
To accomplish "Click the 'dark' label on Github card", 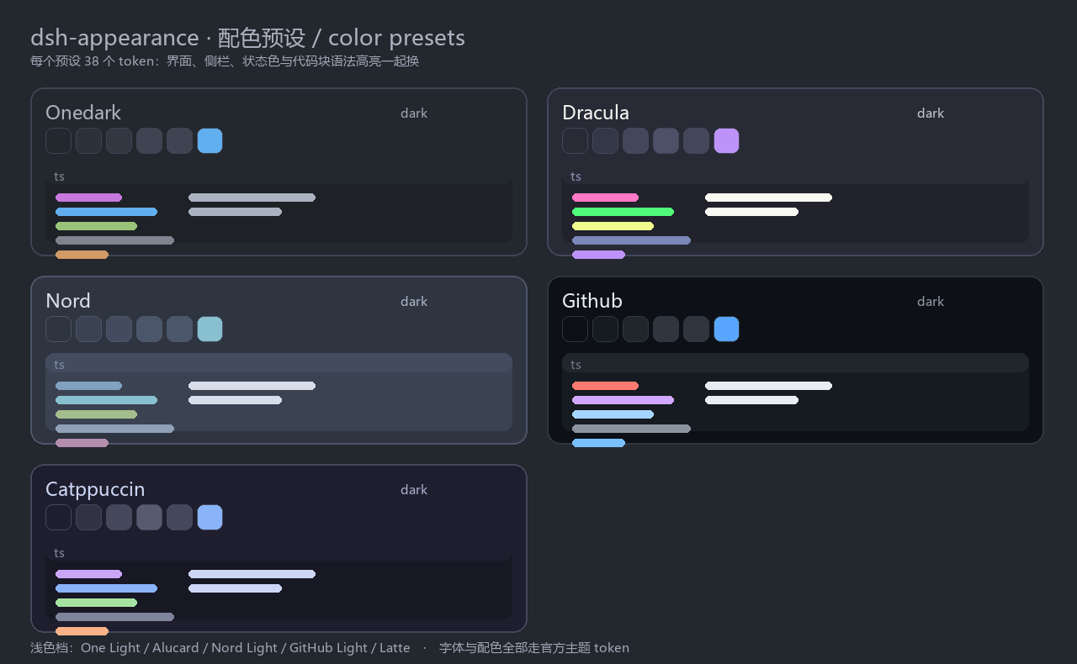I will coord(931,302).
